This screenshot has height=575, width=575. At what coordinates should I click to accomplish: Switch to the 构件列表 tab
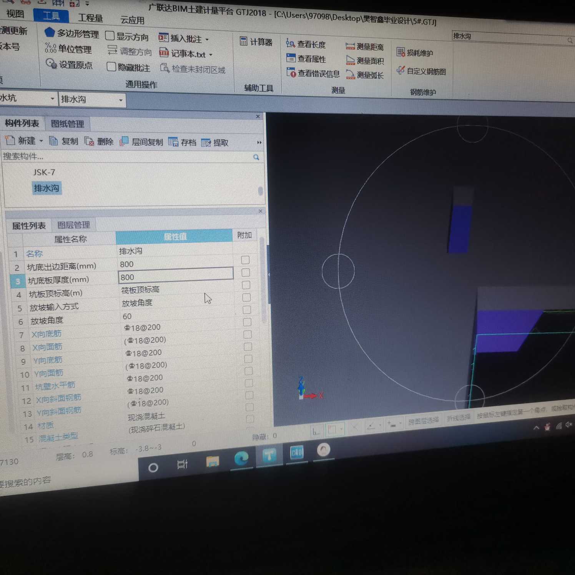coord(22,123)
